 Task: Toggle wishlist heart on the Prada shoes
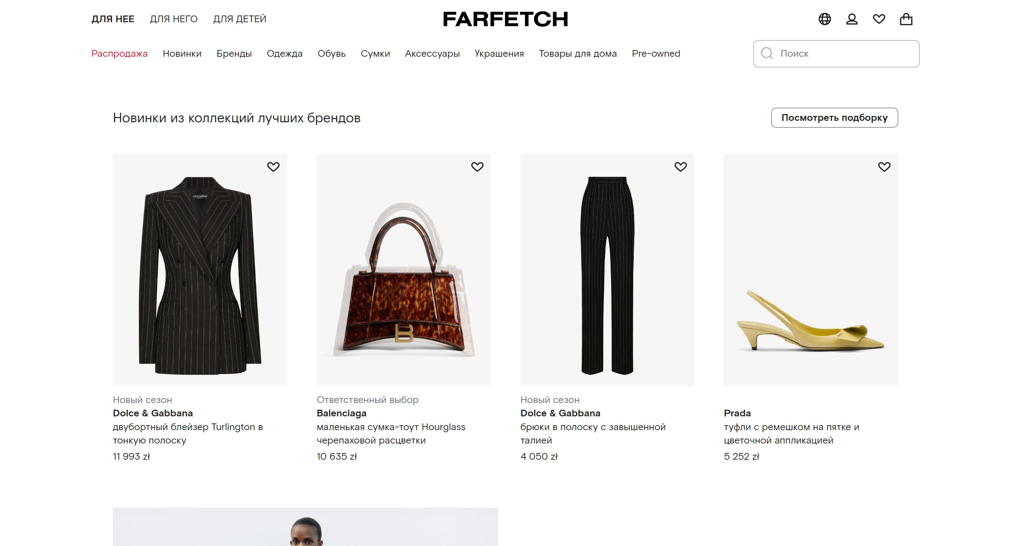pyautogui.click(x=884, y=167)
